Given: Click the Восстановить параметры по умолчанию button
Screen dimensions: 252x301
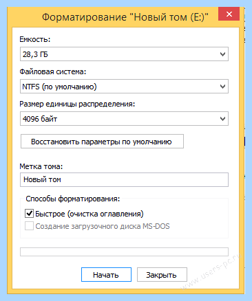Looking at the screenshot, I should (102, 142).
